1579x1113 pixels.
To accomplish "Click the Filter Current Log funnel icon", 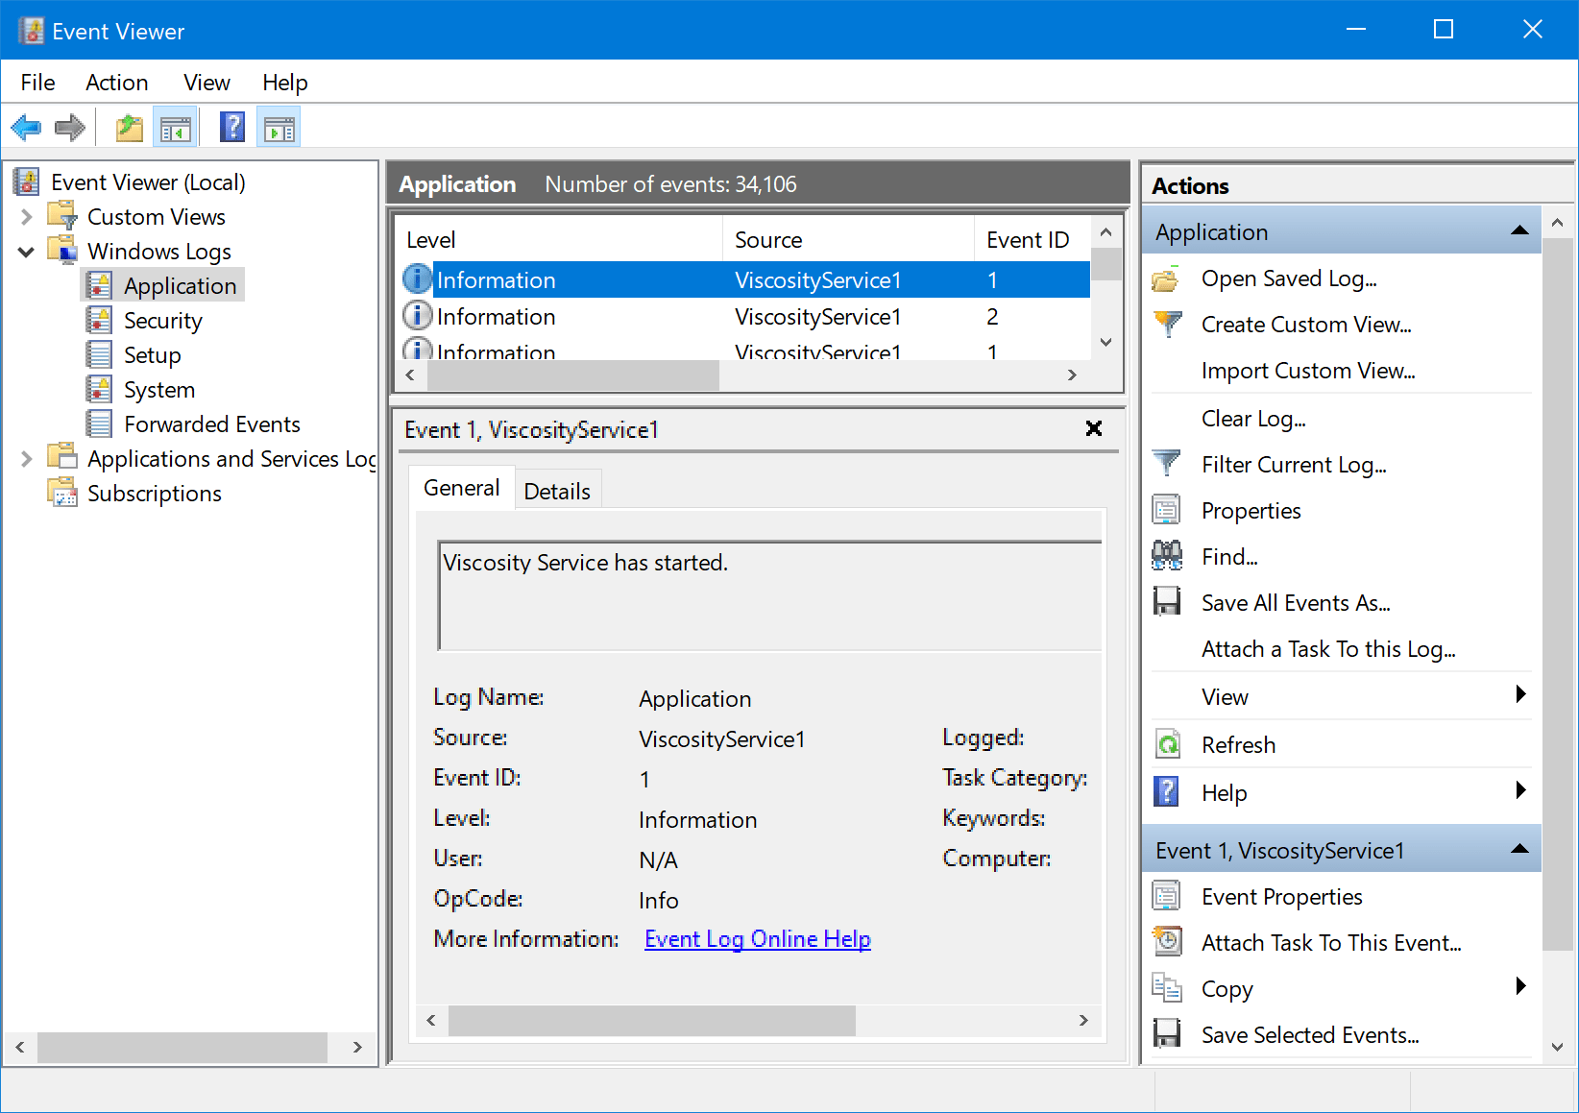I will point(1167,464).
